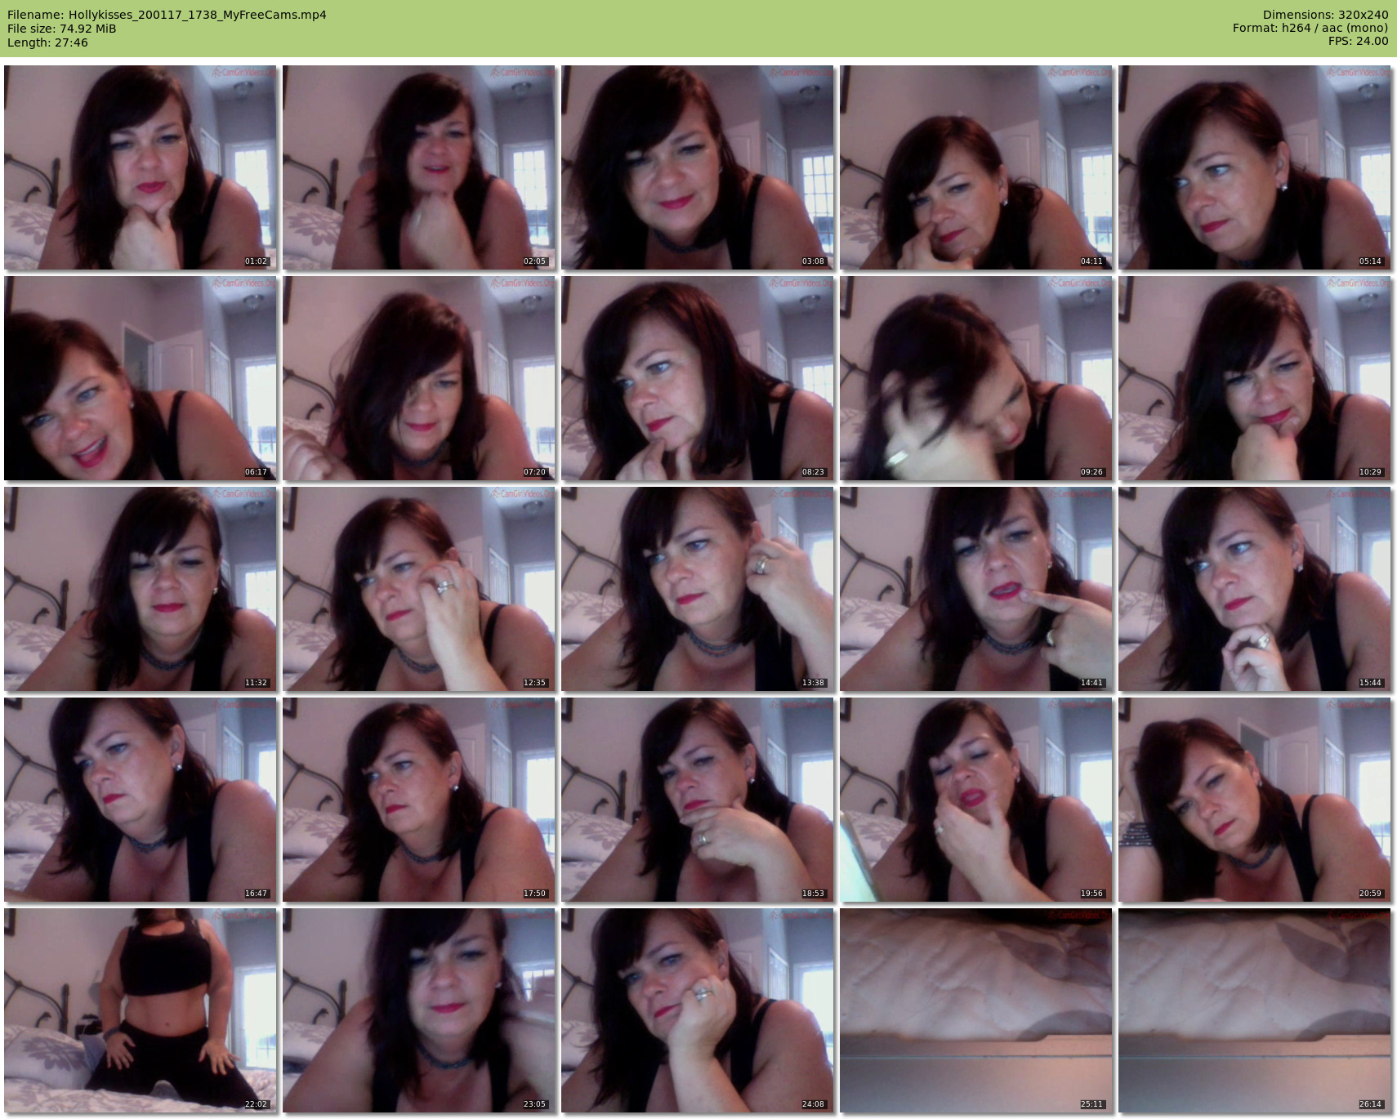The height and width of the screenshot is (1119, 1397).
Task: Select the 08:23 thumbnail
Action: (x=698, y=378)
